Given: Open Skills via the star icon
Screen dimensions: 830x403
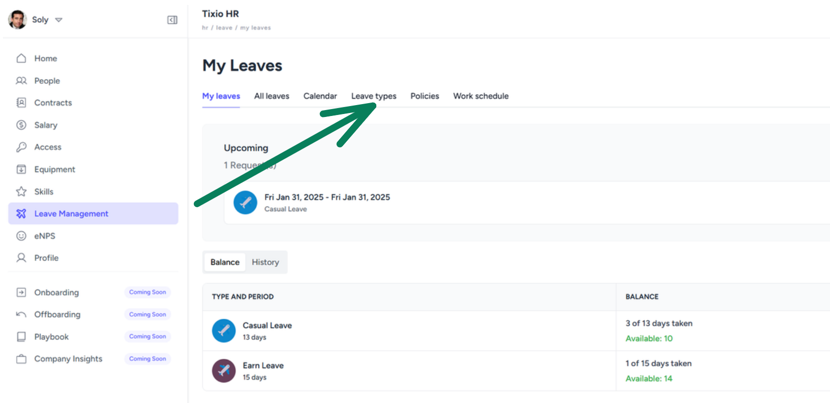Looking at the screenshot, I should point(21,191).
